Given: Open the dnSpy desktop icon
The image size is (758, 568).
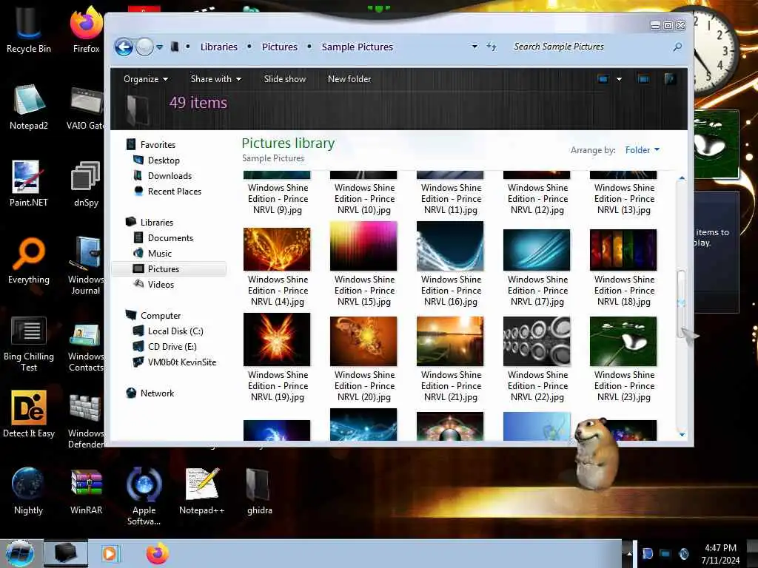Looking at the screenshot, I should point(86,183).
